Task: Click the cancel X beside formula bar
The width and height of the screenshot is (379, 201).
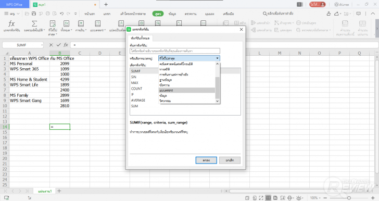Action: pyautogui.click(x=51, y=45)
